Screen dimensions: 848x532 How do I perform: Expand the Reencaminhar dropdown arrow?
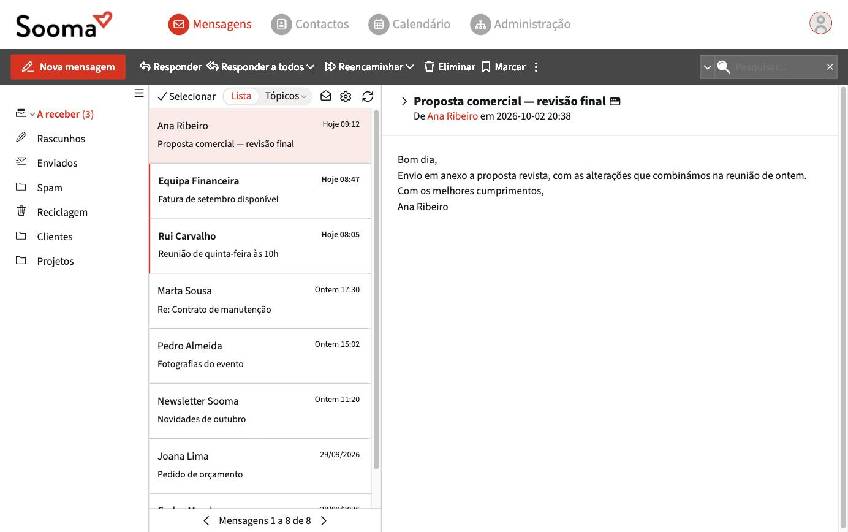(x=410, y=67)
